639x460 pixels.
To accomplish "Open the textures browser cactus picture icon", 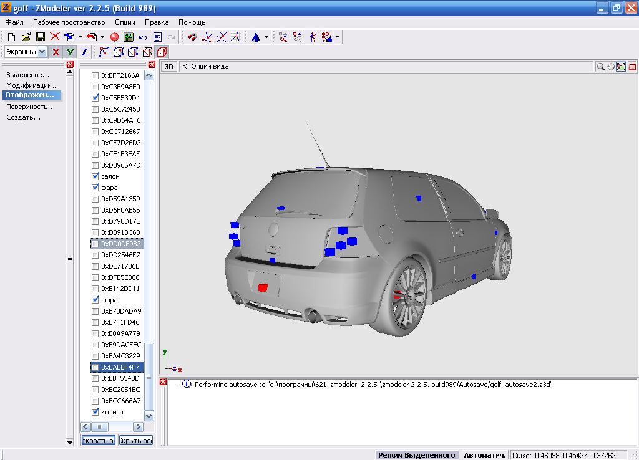I will tap(129, 37).
